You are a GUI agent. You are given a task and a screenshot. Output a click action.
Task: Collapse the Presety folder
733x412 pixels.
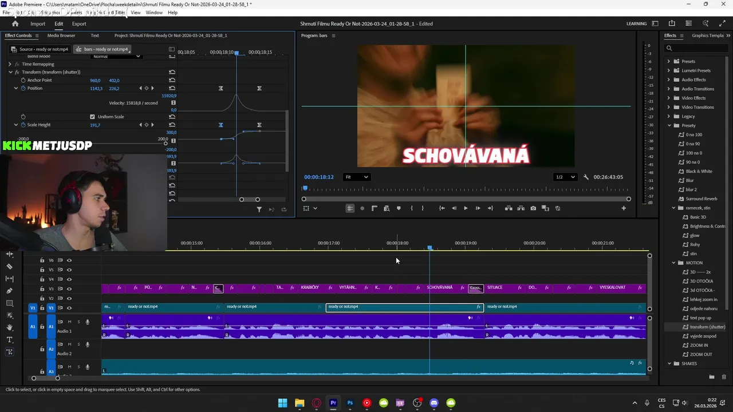click(x=668, y=125)
